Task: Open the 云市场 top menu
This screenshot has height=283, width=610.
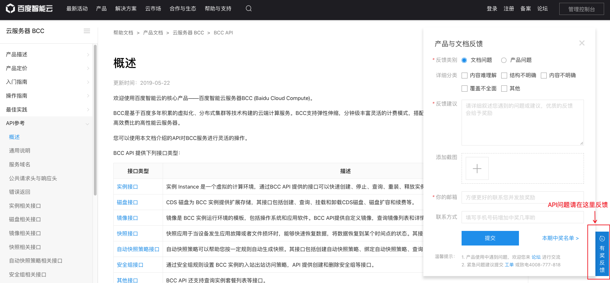Action: click(153, 9)
